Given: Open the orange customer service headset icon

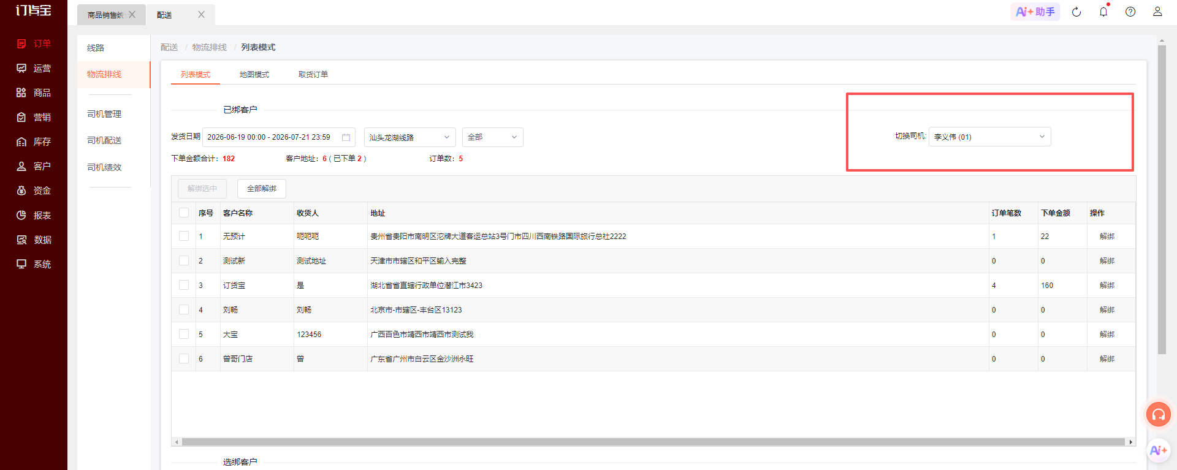Looking at the screenshot, I should pyautogui.click(x=1159, y=415).
